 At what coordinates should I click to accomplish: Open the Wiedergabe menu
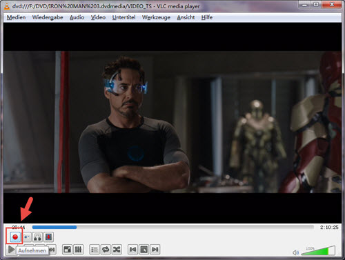tap(48, 17)
